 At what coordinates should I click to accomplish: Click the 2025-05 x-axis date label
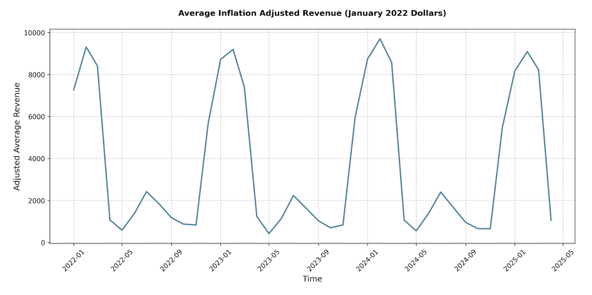[563, 261]
